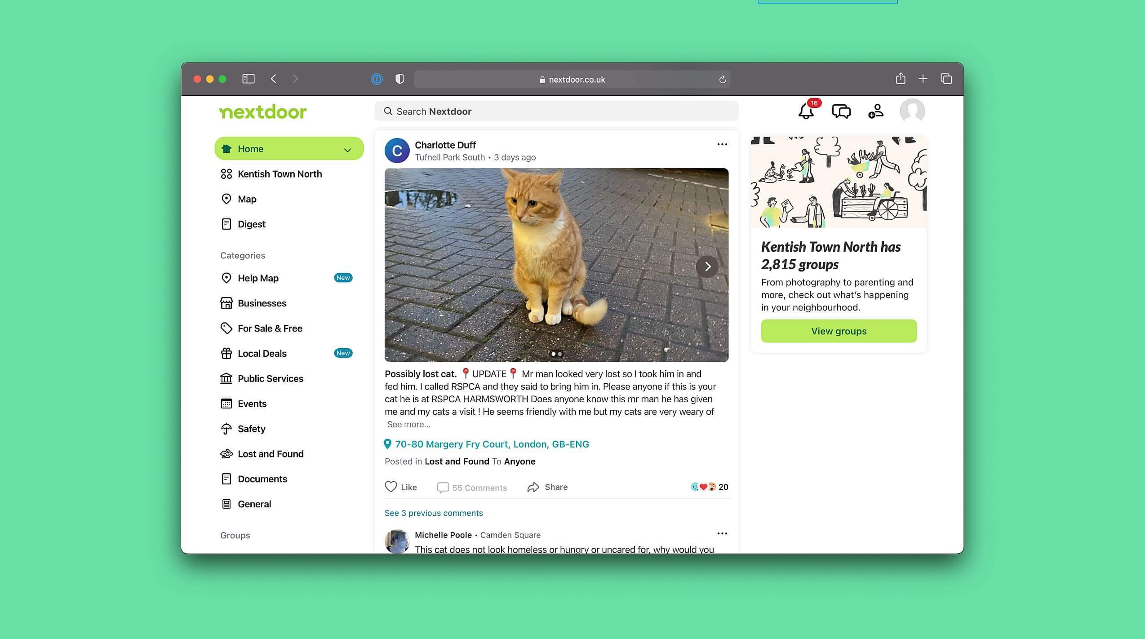Click the Camden Square neighbourhood text

(510, 535)
